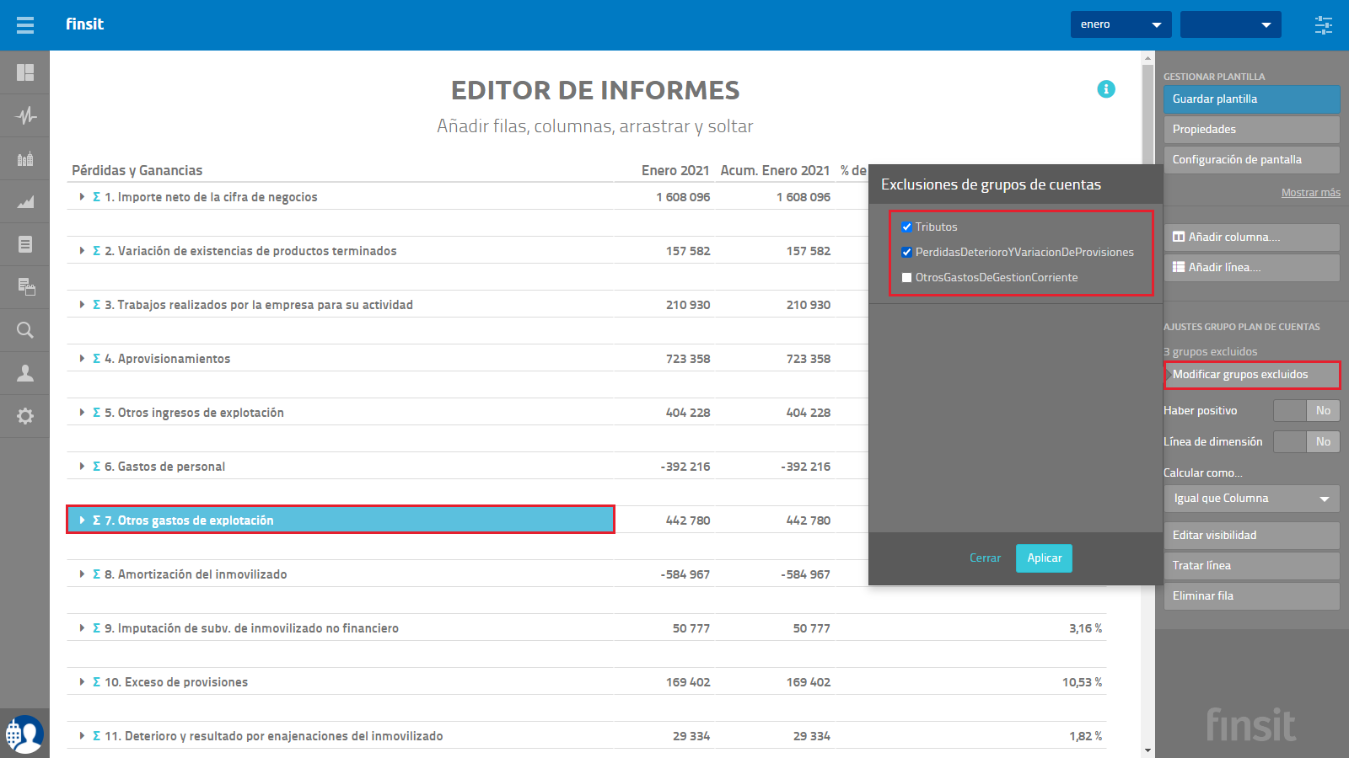Viewport: 1349px width, 758px height.
Task: Open the empty dropdown next to enero
Action: 1230,24
